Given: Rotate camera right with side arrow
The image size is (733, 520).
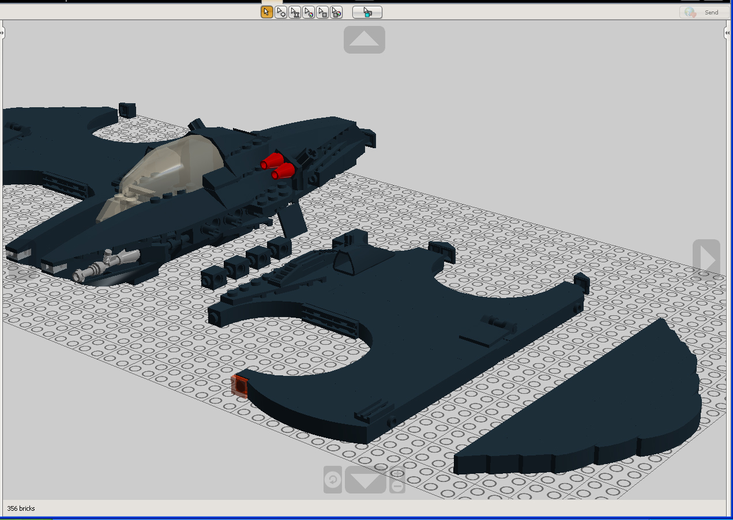Looking at the screenshot, I should (707, 260).
